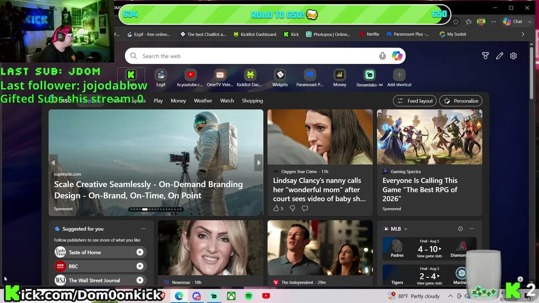Click the Personalize button
The height and width of the screenshot is (303, 539).
[x=461, y=101]
